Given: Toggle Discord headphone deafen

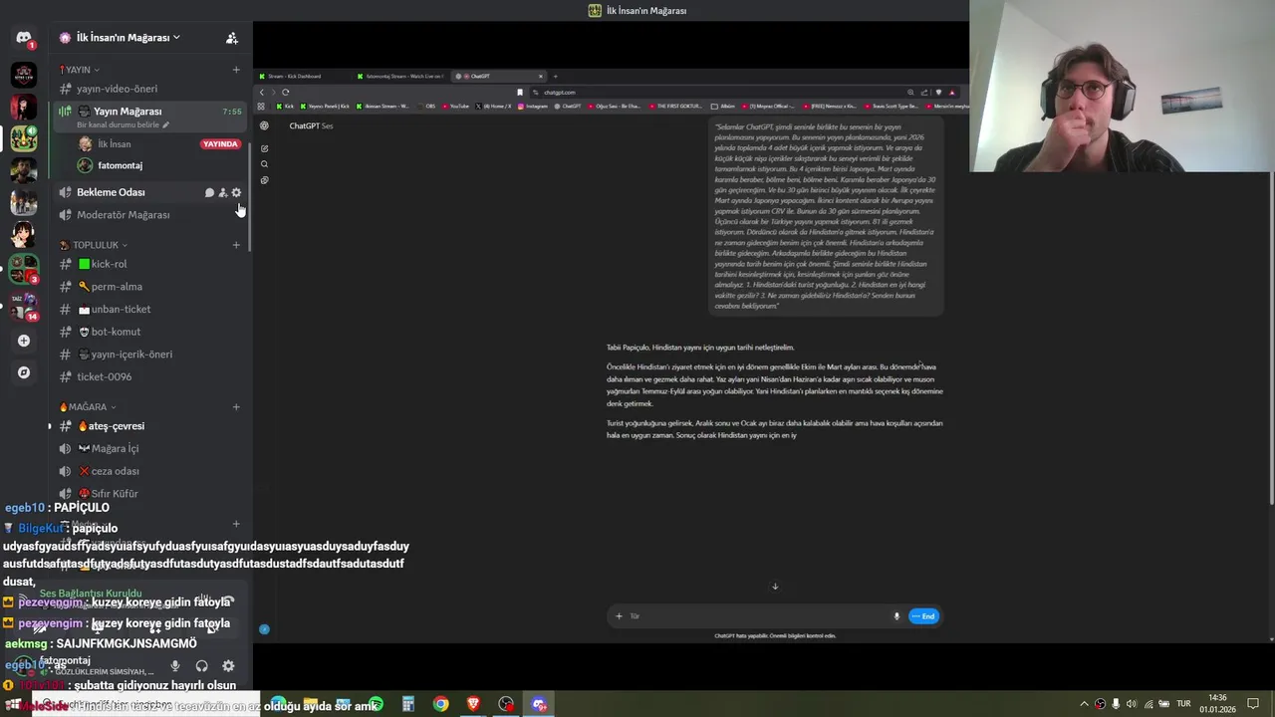Looking at the screenshot, I should (x=201, y=666).
